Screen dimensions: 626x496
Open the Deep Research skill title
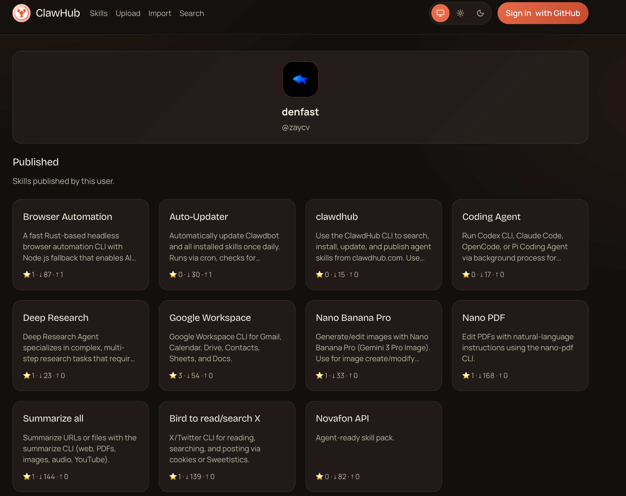click(56, 318)
